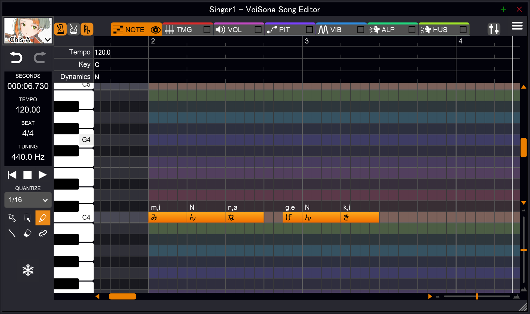The height and width of the screenshot is (314, 530).
Task: Select the line drawing tool
Action: 12,233
